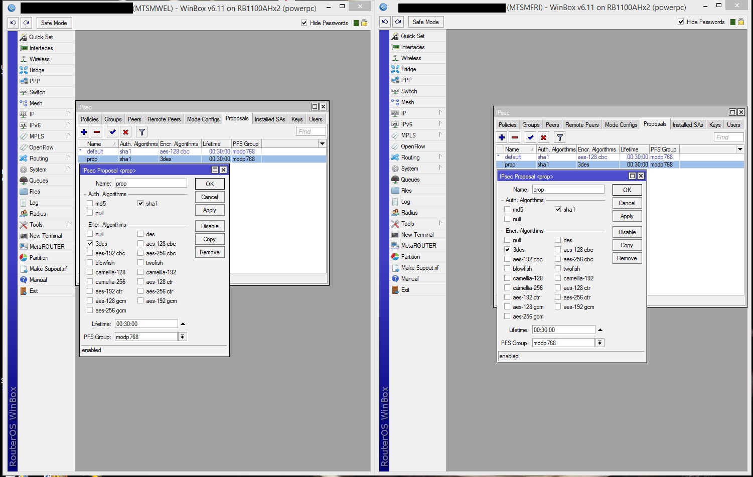Remove proposal with minus icon in MTSMFRI
Viewport: 753px width, 477px height.
coord(515,137)
